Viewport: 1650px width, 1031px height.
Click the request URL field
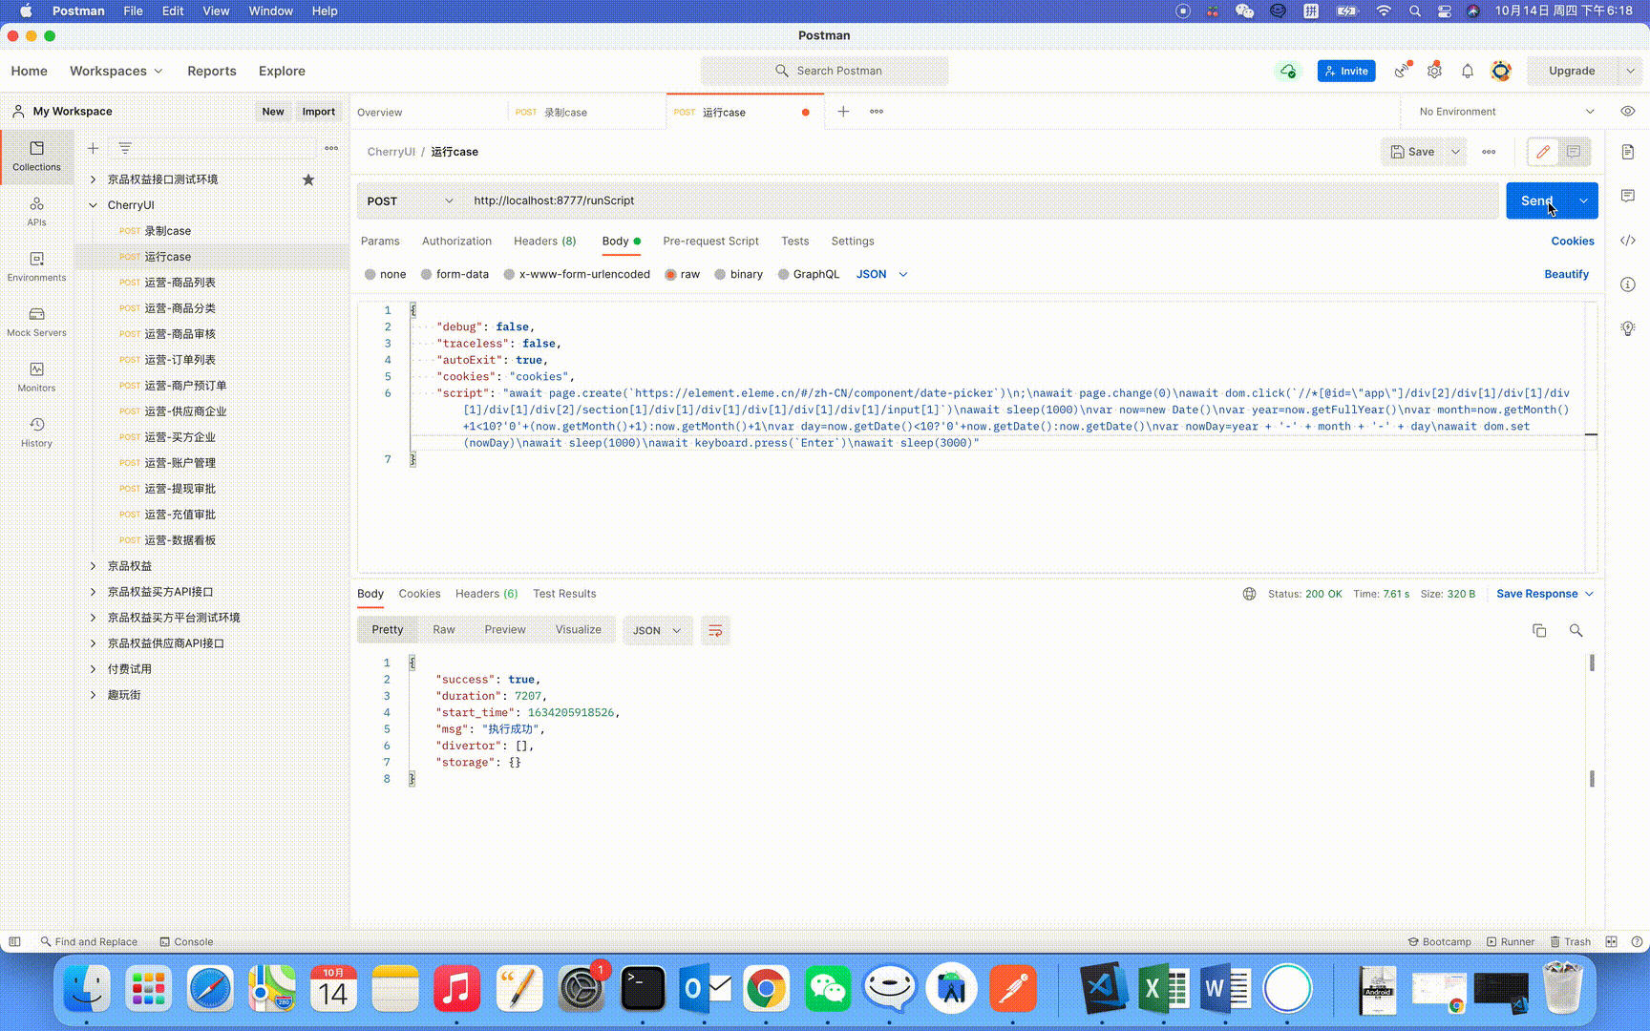(982, 201)
